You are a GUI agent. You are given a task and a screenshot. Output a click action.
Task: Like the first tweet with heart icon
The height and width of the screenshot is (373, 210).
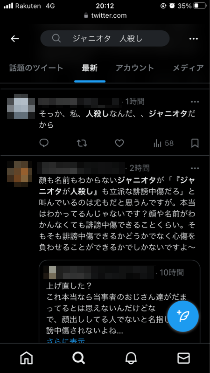[x=119, y=143]
